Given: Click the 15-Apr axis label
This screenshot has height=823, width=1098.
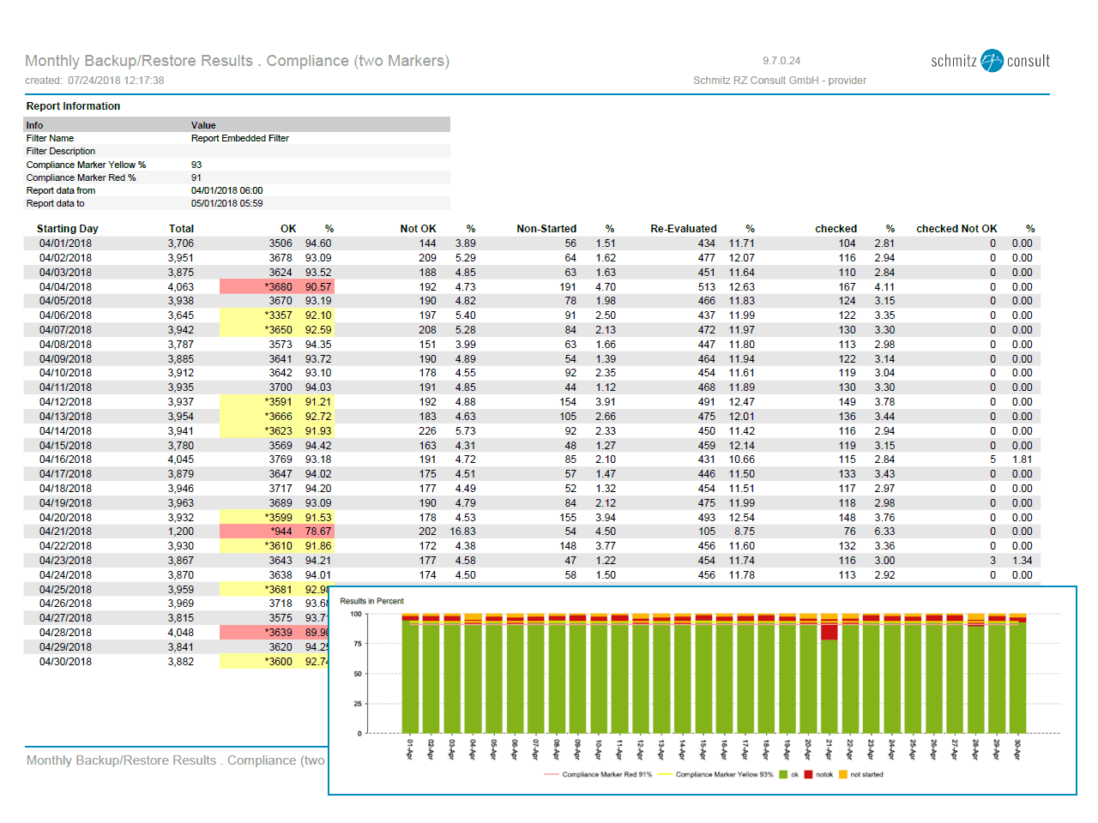Looking at the screenshot, I should click(x=703, y=749).
